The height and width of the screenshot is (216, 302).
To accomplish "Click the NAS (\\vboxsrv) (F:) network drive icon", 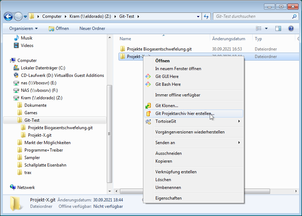I will (x=16, y=90).
